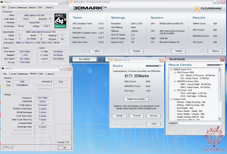Click Submit Your Results button
227x154 pixels.
tap(137, 99)
